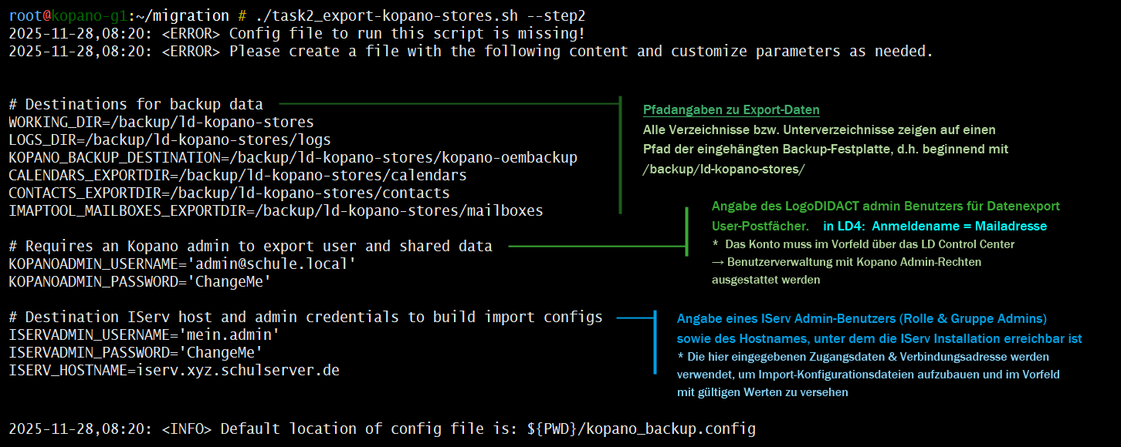Click the '# Requires an Kopano admin' comment line
Viewport: 1121px width, 447px height.
(250, 247)
